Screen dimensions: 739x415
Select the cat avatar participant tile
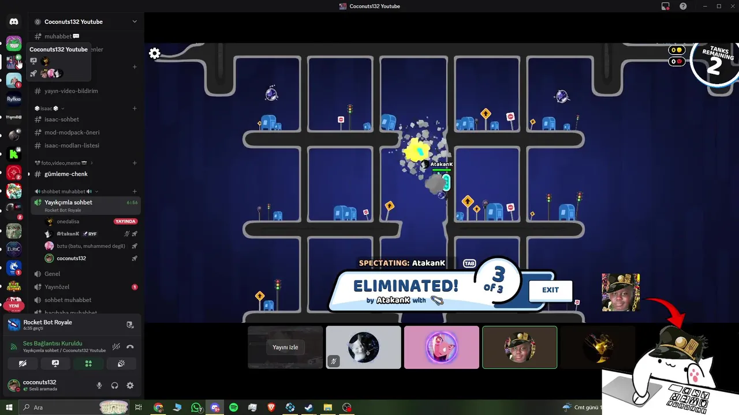363,347
